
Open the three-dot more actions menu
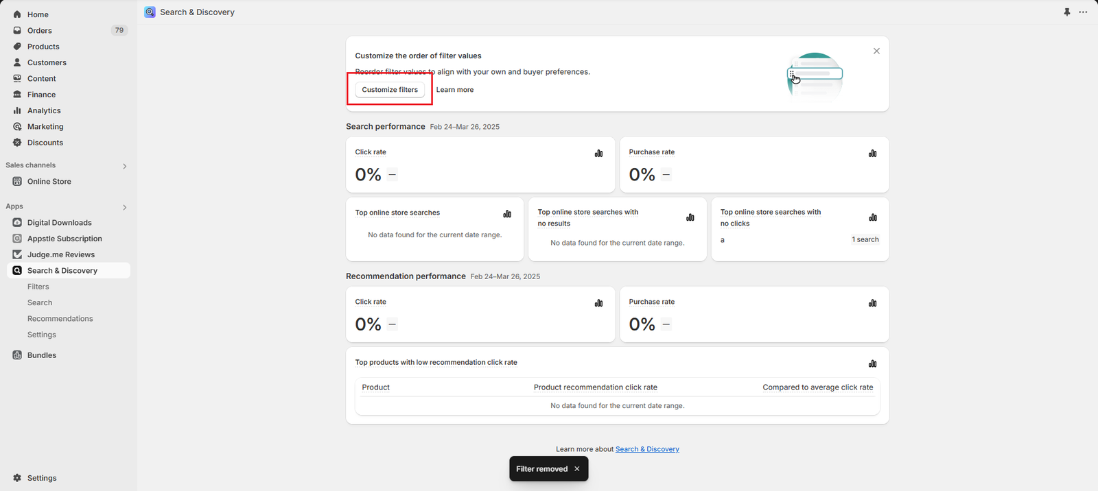[1083, 12]
